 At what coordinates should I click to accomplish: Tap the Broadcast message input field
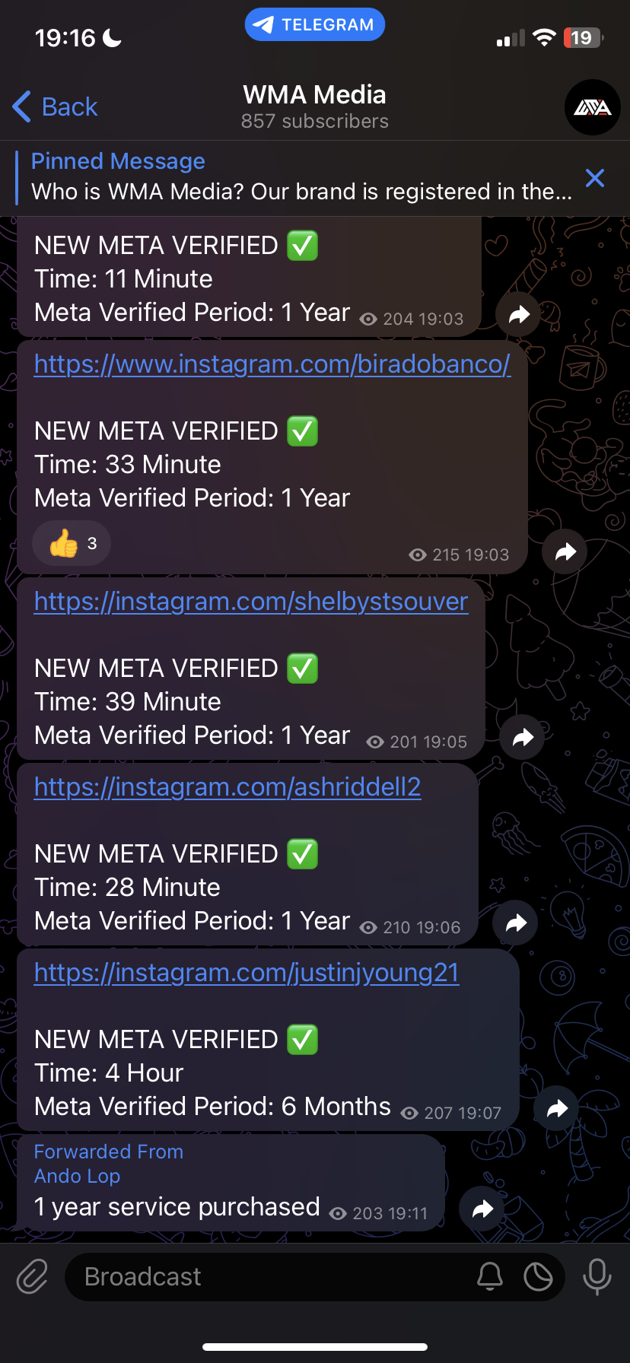266,1276
